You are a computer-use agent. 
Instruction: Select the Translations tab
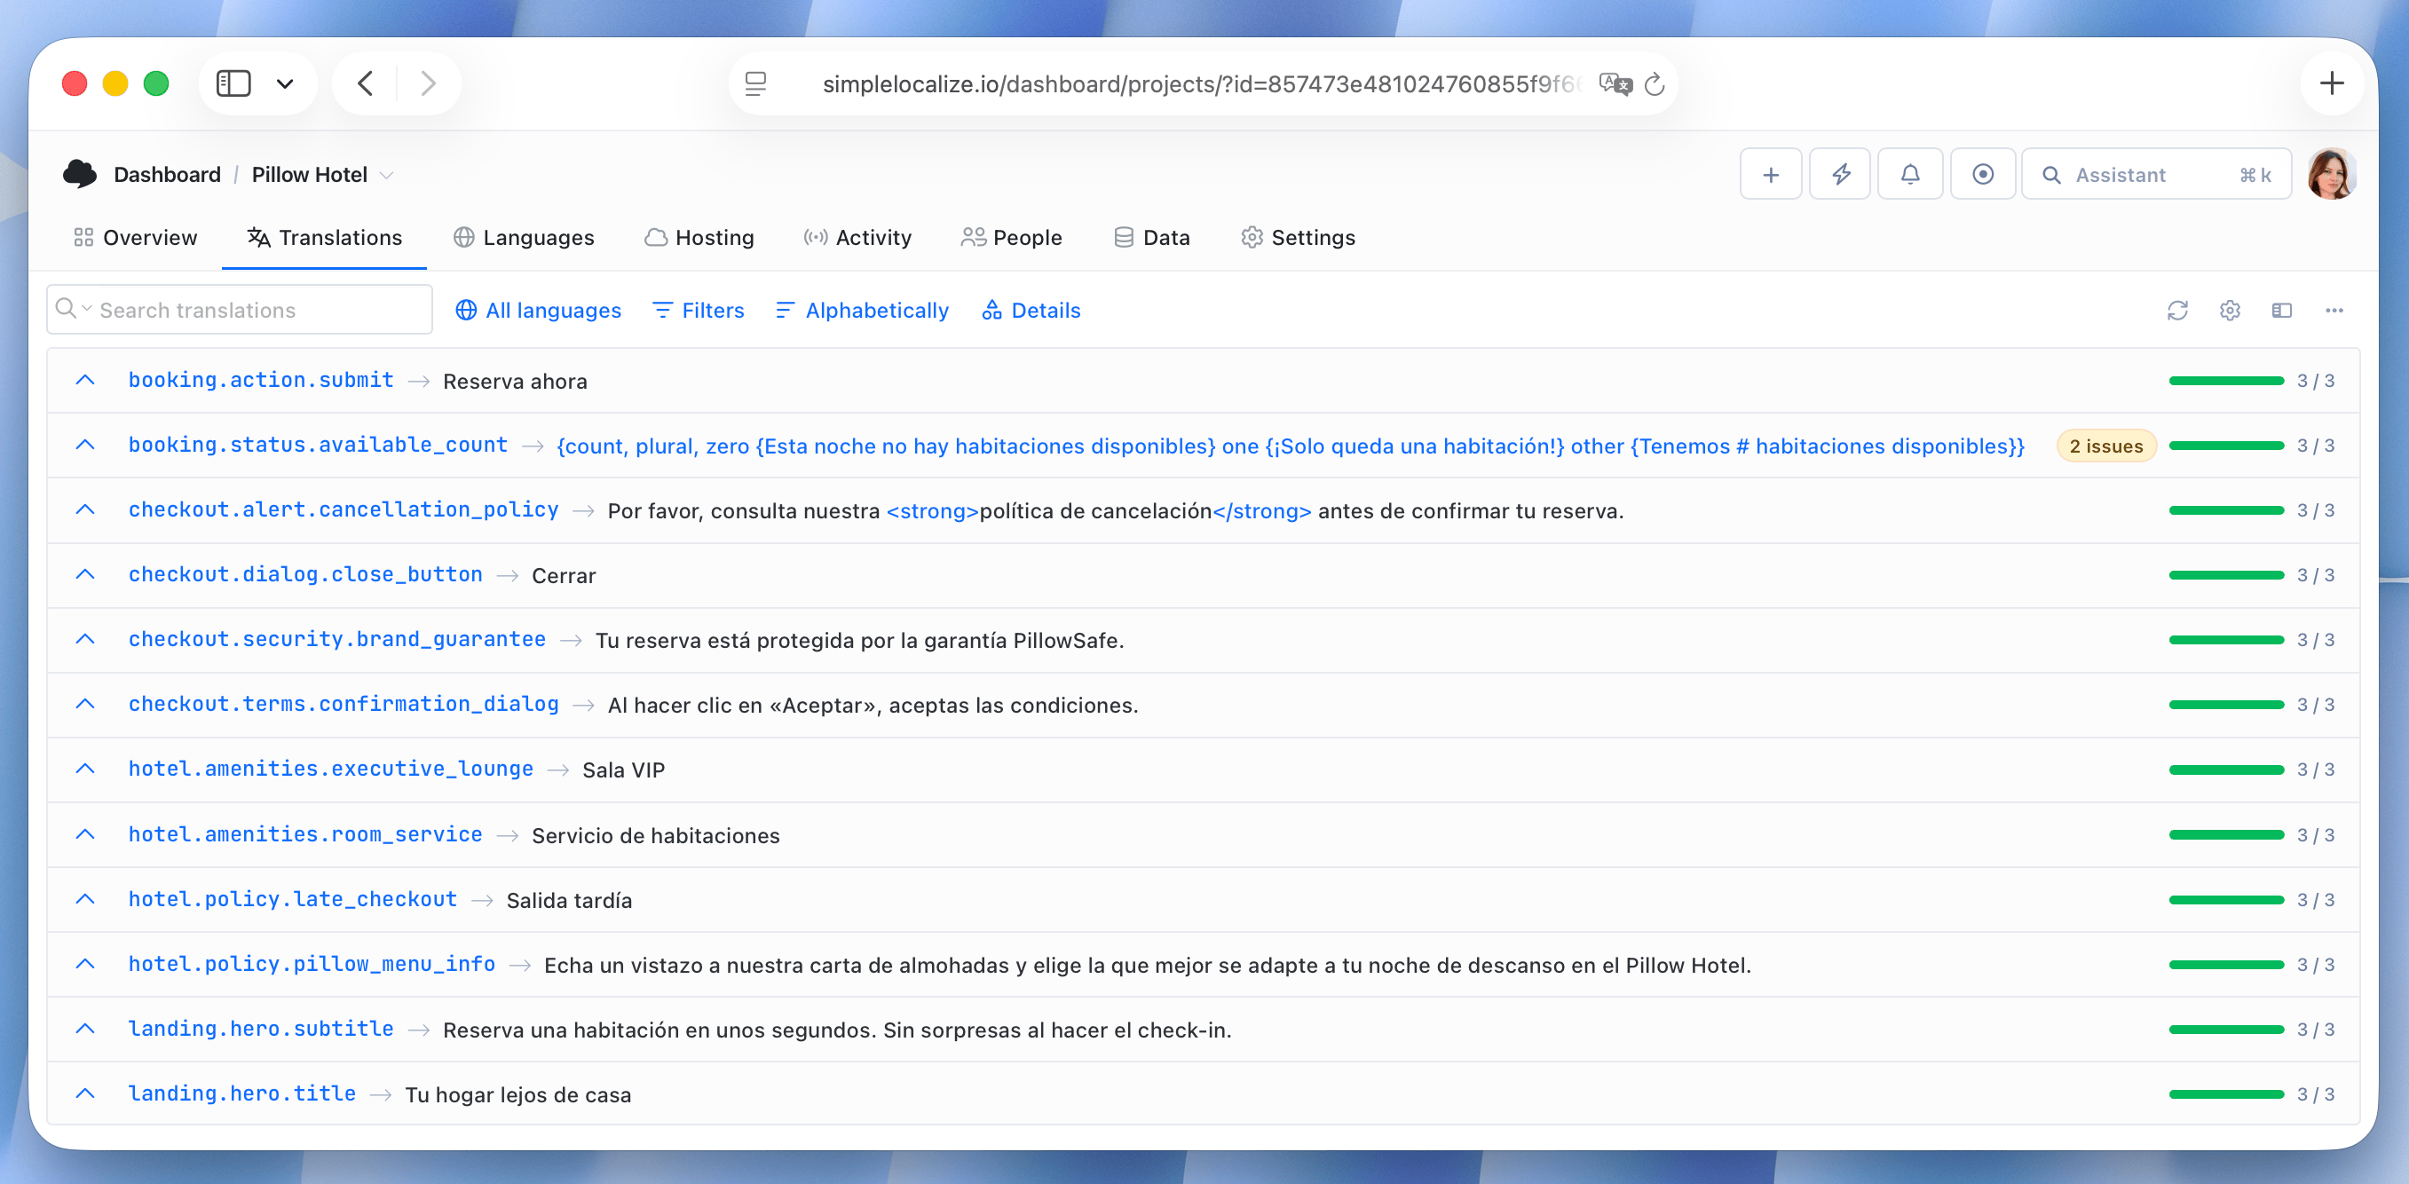(325, 238)
